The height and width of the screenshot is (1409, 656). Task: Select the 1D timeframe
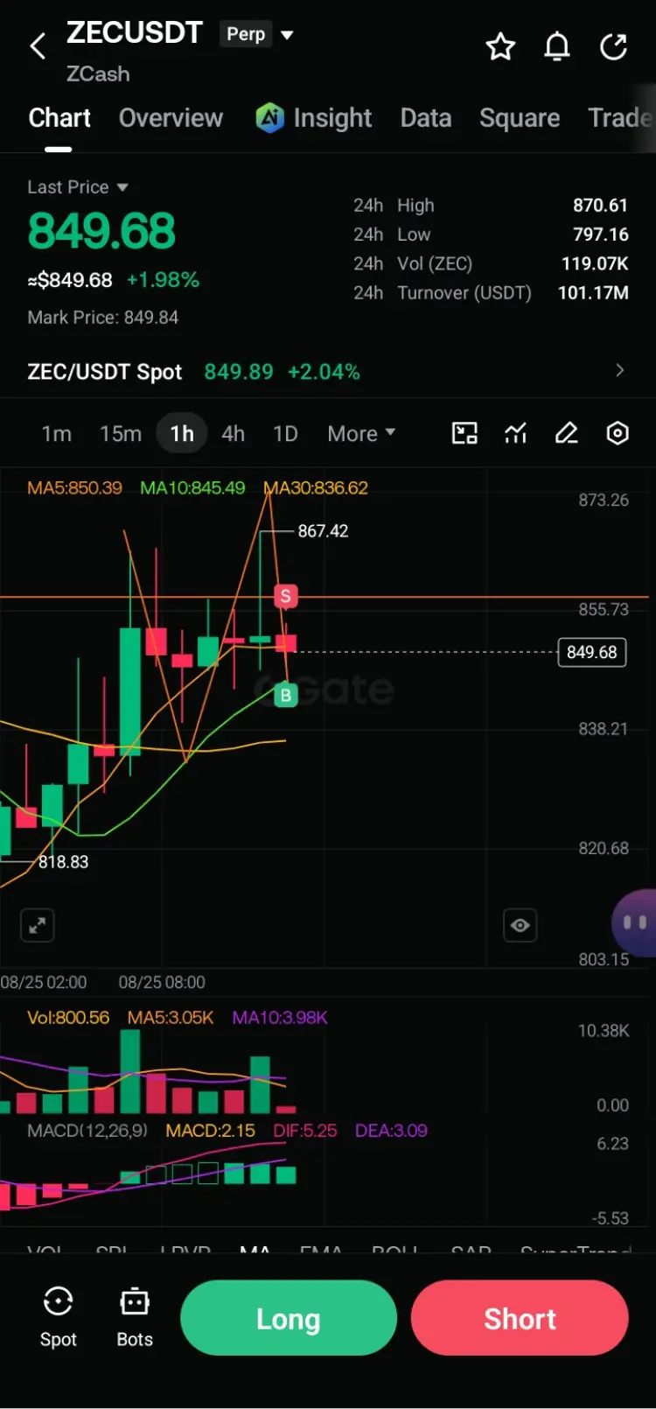coord(285,434)
